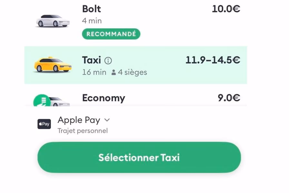The height and width of the screenshot is (193, 289).
Task: Click the white Bolt car icon
Action: coord(53,21)
